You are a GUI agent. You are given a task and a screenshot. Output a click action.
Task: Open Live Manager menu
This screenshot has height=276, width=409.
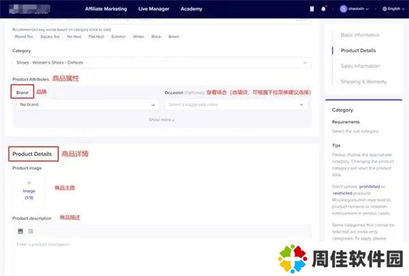(153, 9)
